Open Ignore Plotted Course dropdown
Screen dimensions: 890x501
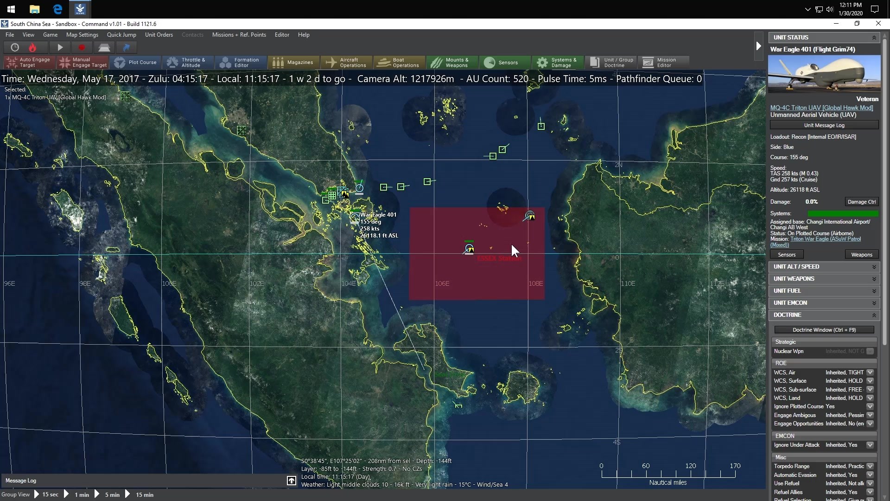coord(870,406)
